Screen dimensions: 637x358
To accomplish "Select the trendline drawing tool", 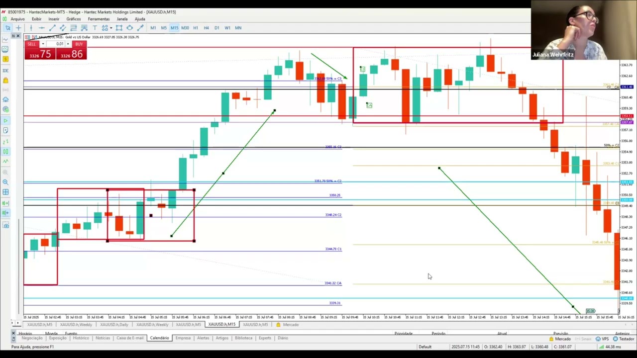I will [52, 28].
